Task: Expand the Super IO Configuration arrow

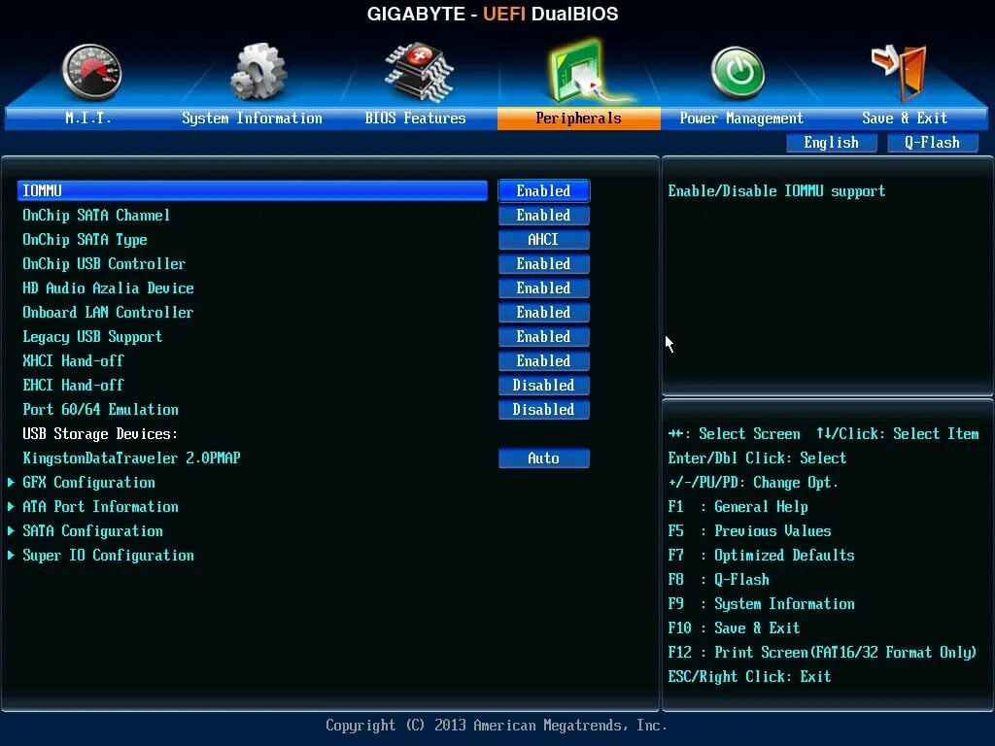Action: coord(12,555)
